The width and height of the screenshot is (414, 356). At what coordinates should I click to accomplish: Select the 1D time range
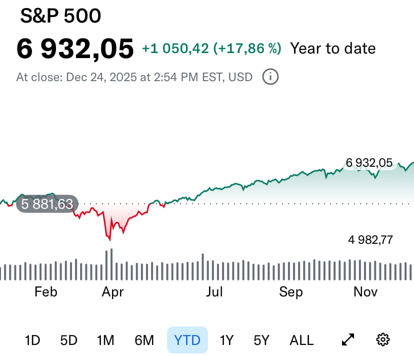tap(32, 340)
